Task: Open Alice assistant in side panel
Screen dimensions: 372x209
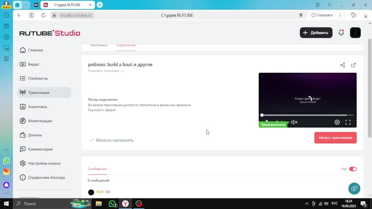Action: tap(7, 185)
